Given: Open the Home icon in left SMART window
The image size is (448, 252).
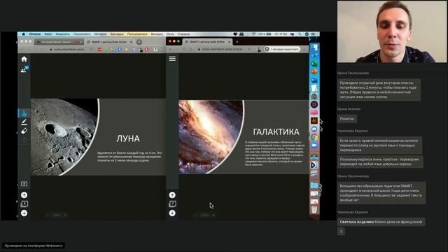Looking at the screenshot, I should (24, 59).
